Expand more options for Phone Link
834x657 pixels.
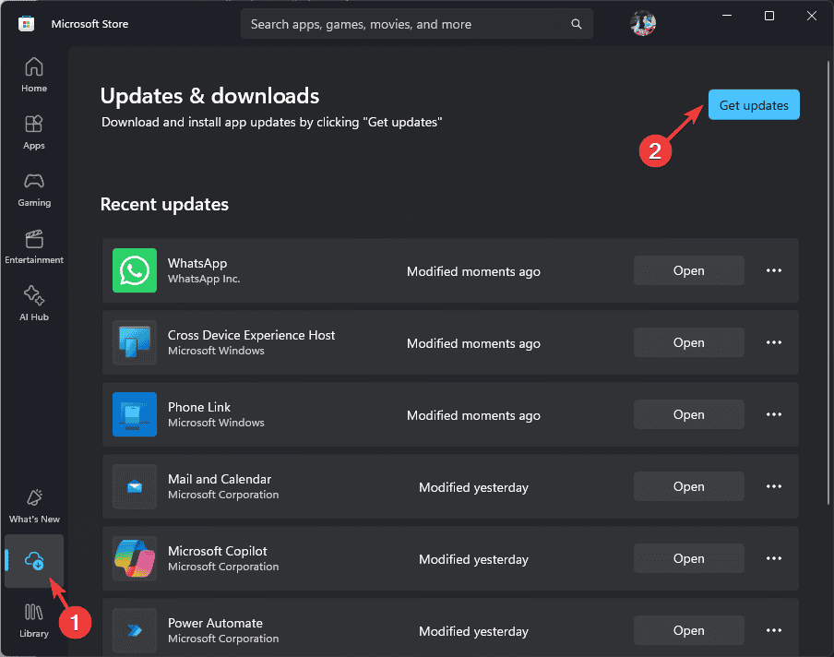(x=773, y=414)
